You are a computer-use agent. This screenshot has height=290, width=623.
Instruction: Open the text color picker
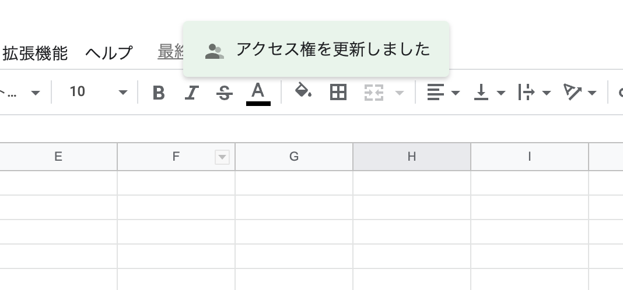point(258,94)
